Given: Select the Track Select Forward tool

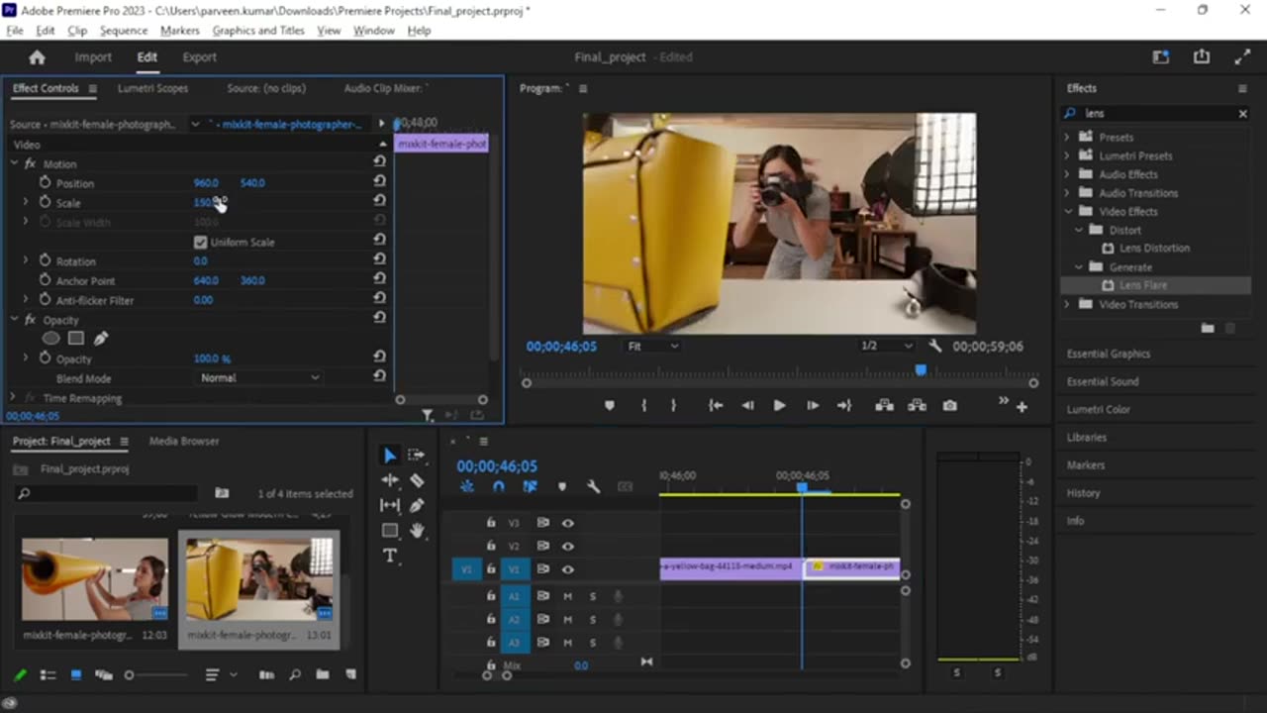Looking at the screenshot, I should tap(417, 456).
